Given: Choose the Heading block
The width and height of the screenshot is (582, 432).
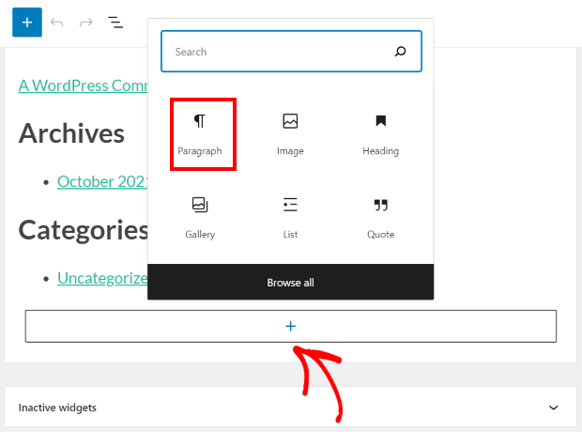Looking at the screenshot, I should tap(380, 134).
